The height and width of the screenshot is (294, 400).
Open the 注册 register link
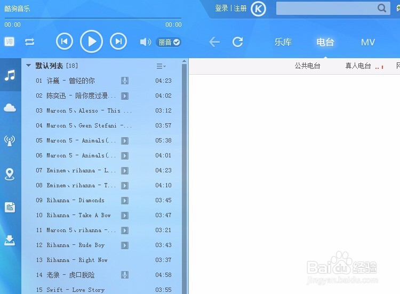click(240, 8)
